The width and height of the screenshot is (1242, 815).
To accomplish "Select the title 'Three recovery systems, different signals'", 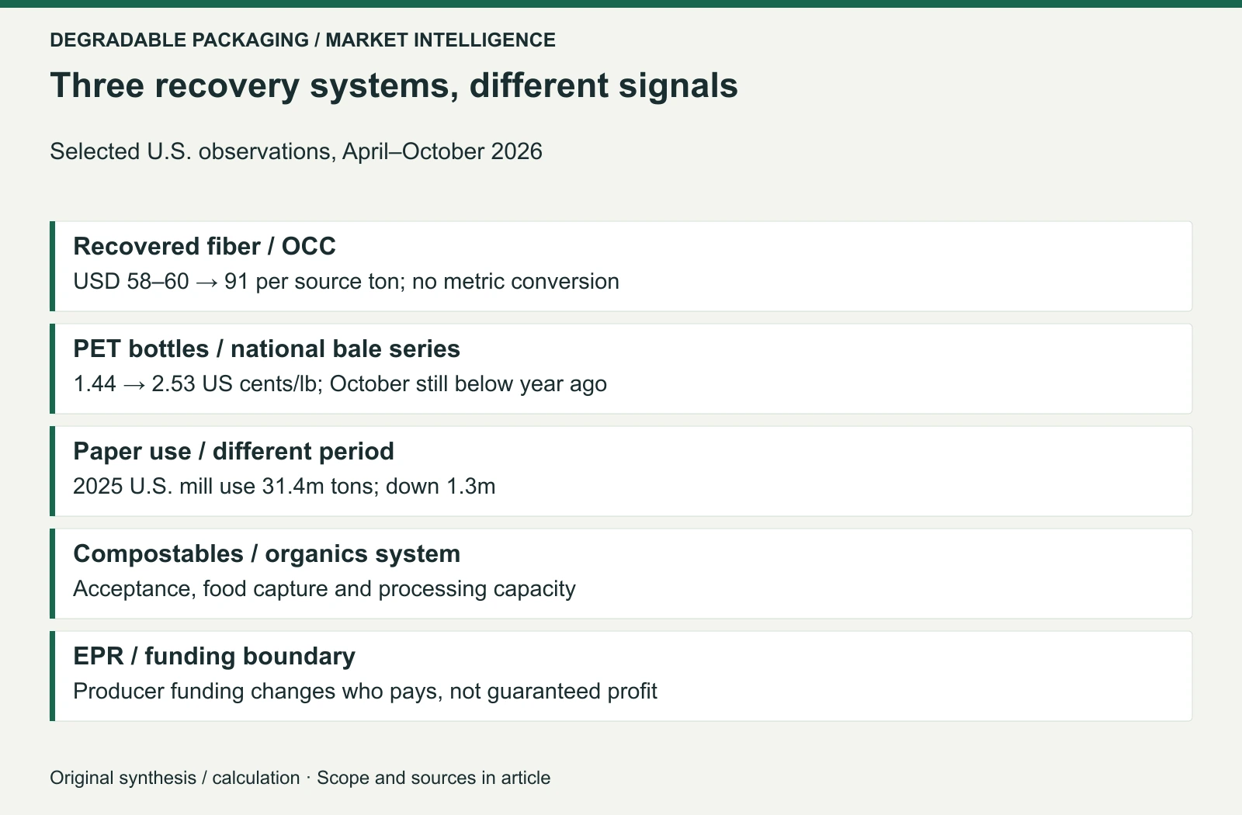I will 394,85.
